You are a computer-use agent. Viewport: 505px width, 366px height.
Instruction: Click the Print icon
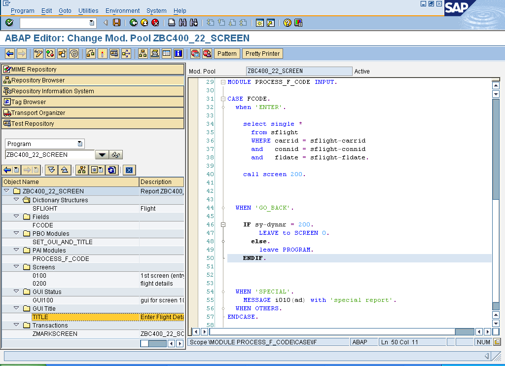click(172, 23)
